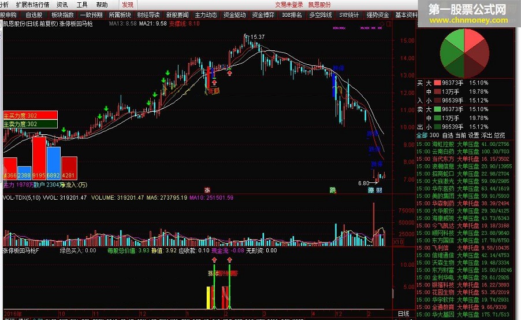This screenshot has width=521, height=320.
Task: Open the 帮助 menu
Action: click(x=102, y=5)
